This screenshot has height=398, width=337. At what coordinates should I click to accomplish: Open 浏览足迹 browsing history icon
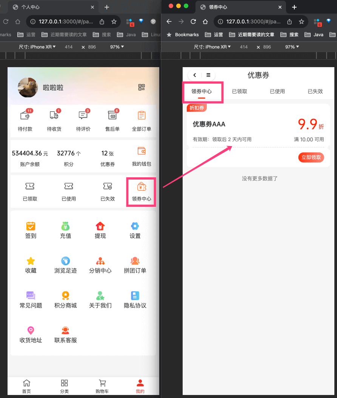(65, 261)
